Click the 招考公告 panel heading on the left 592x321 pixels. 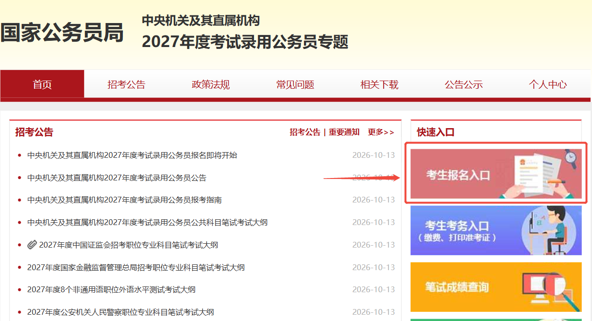tap(34, 132)
